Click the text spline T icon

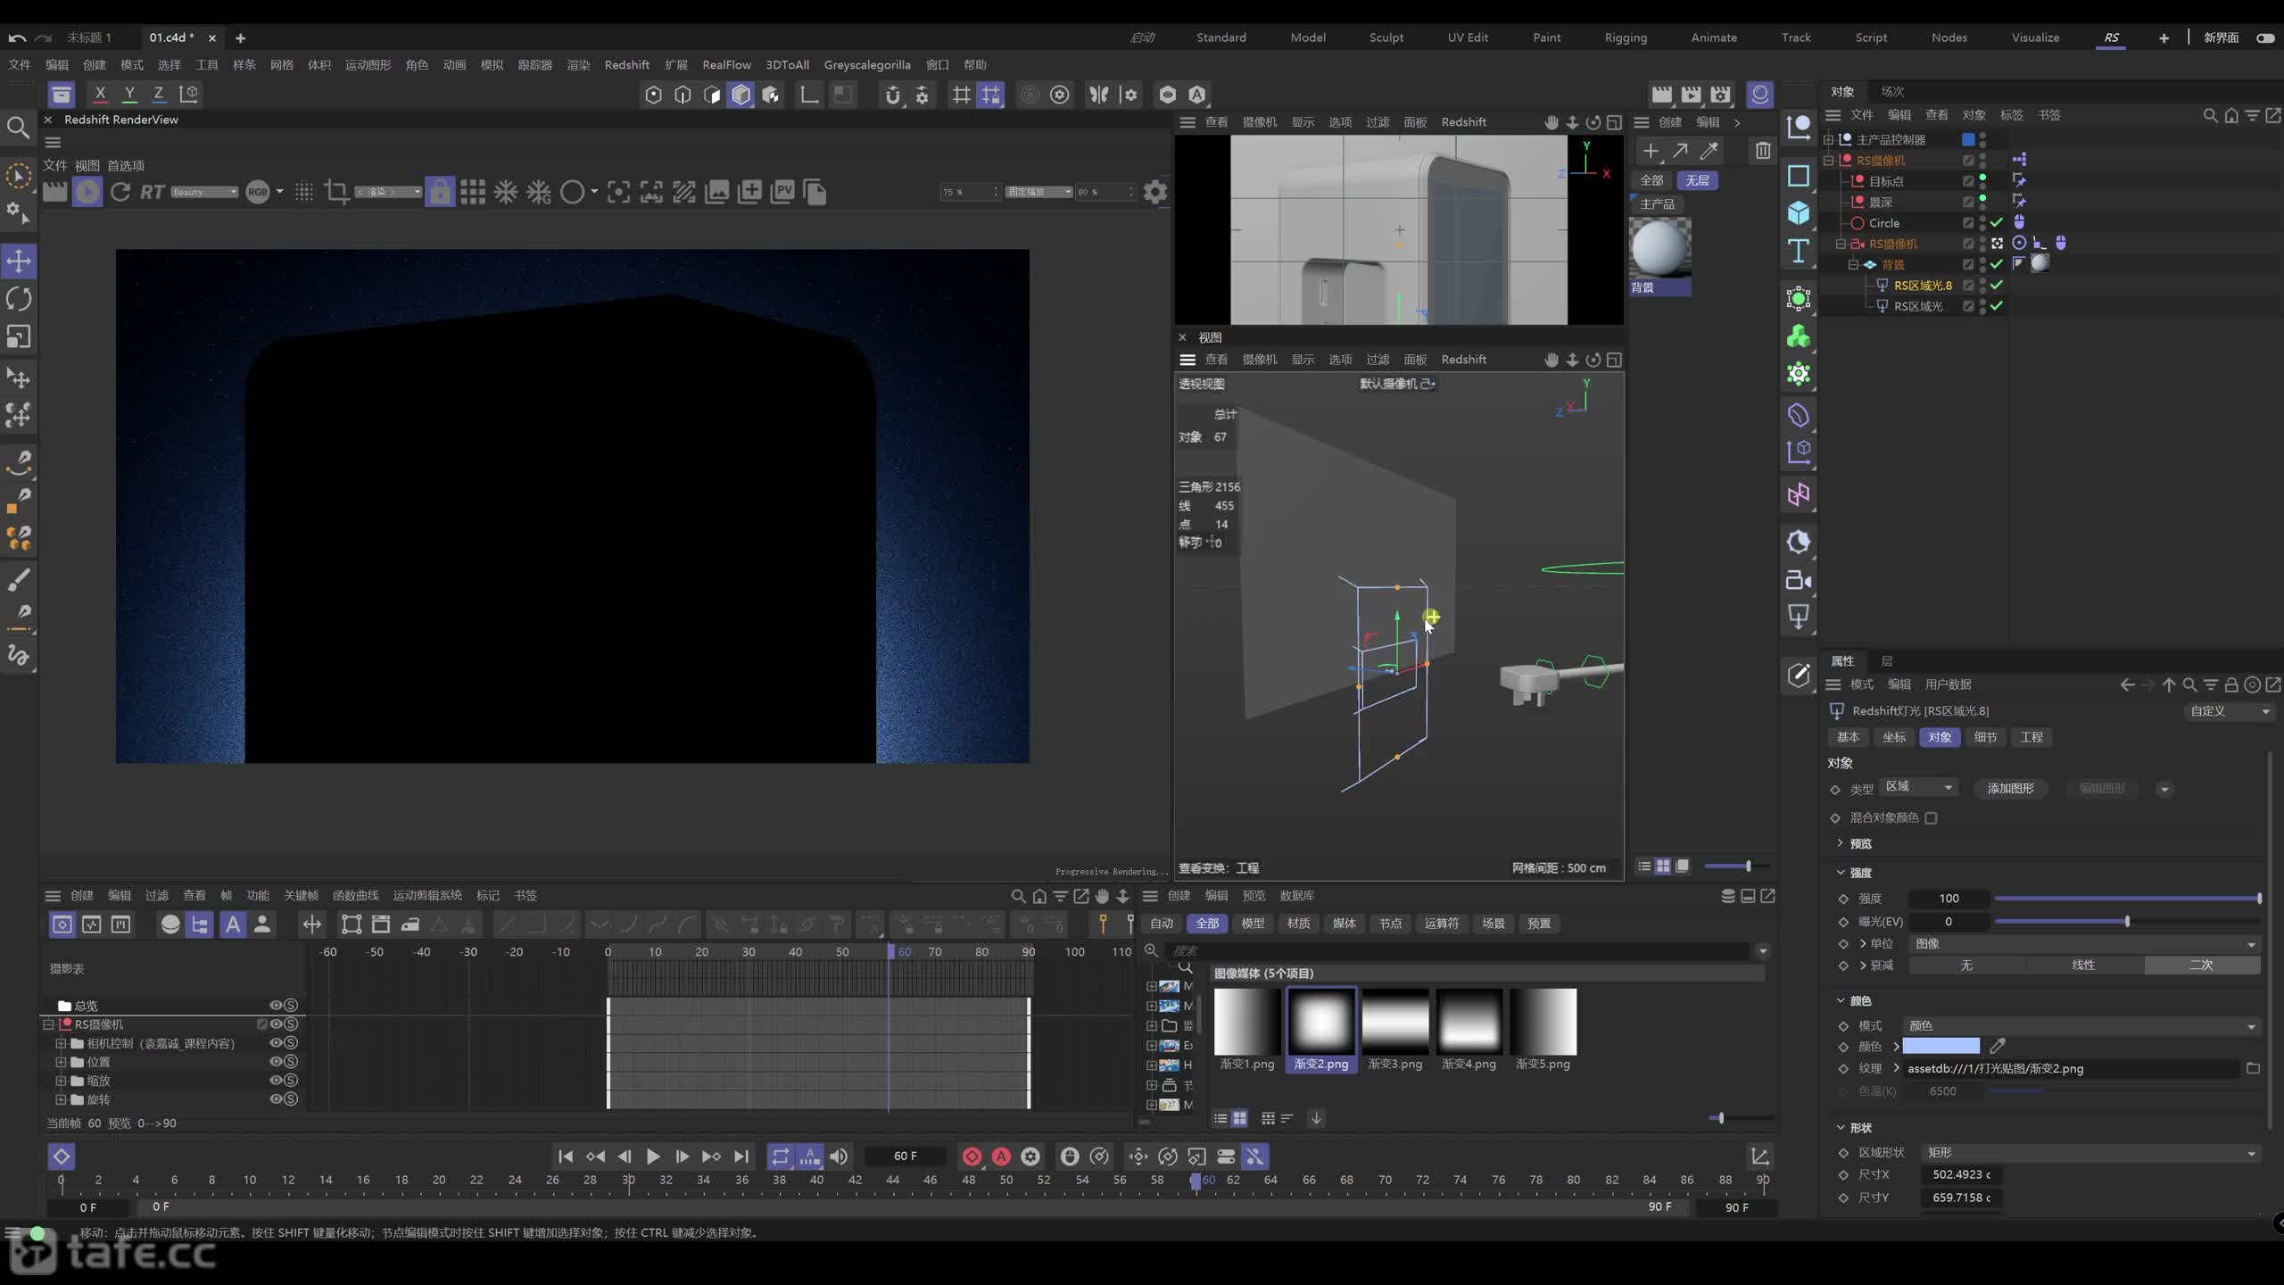[x=1798, y=251]
